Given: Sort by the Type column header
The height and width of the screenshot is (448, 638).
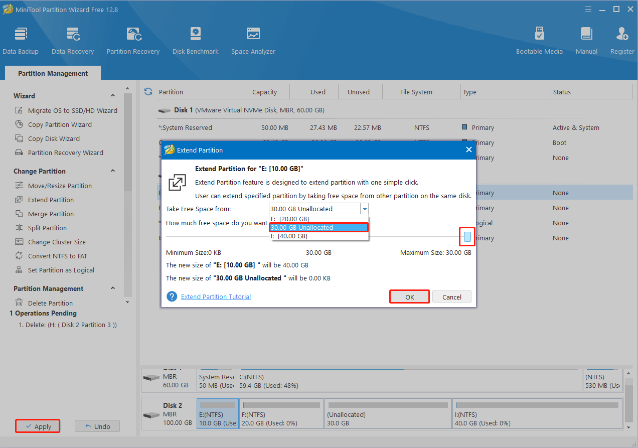Looking at the screenshot, I should pos(505,92).
